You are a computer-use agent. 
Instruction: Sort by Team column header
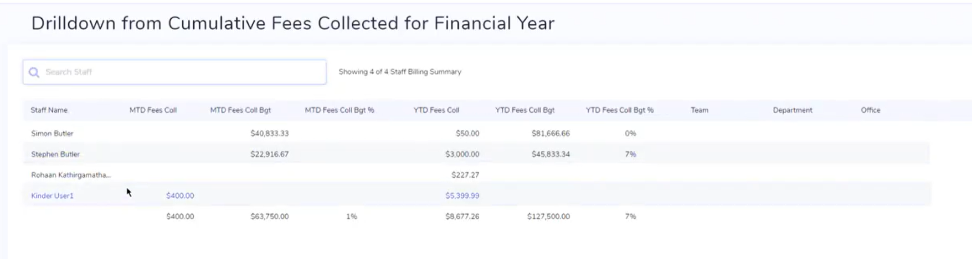coord(700,110)
